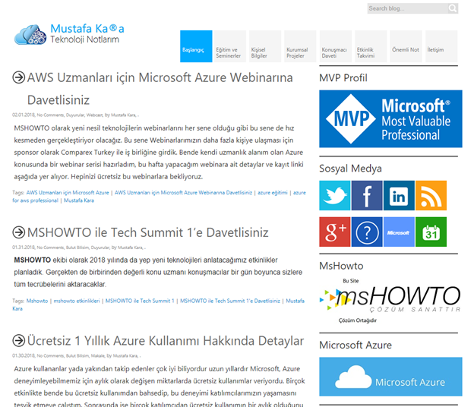Open Mustafa Kara tag under AWS post

pyautogui.click(x=79, y=200)
